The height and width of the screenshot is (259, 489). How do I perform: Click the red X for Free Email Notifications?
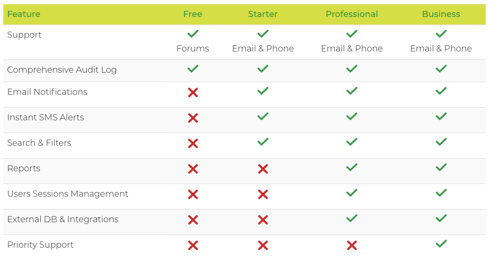point(192,92)
